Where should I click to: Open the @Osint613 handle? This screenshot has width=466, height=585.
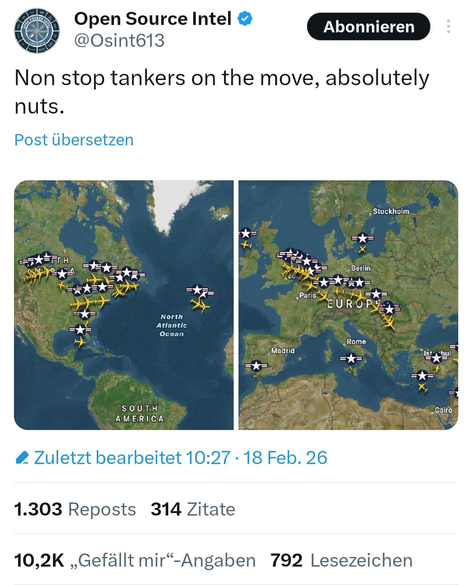click(x=119, y=41)
